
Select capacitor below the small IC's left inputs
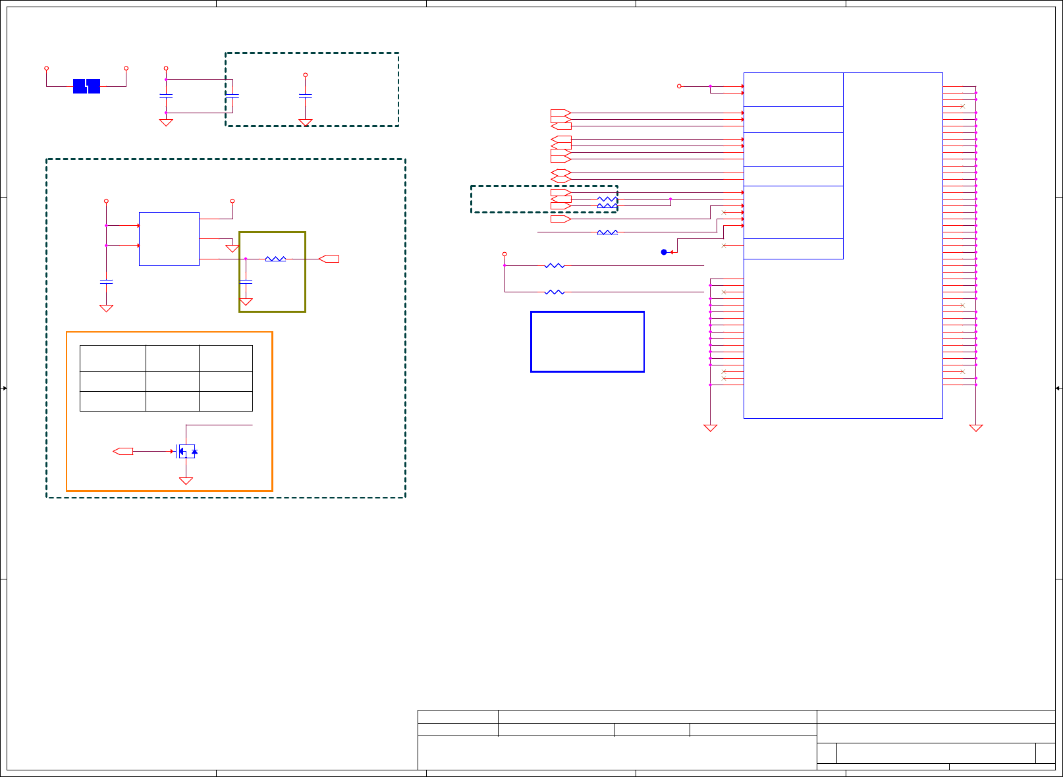click(x=106, y=282)
